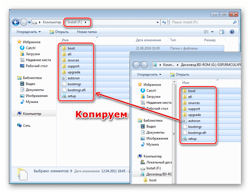Click Install (F:) breadcrumb segment
The height and width of the screenshot is (193, 250).
coord(75,22)
